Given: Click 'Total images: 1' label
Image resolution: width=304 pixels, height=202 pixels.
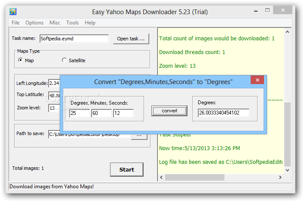Looking at the screenshot, I should [28, 168].
